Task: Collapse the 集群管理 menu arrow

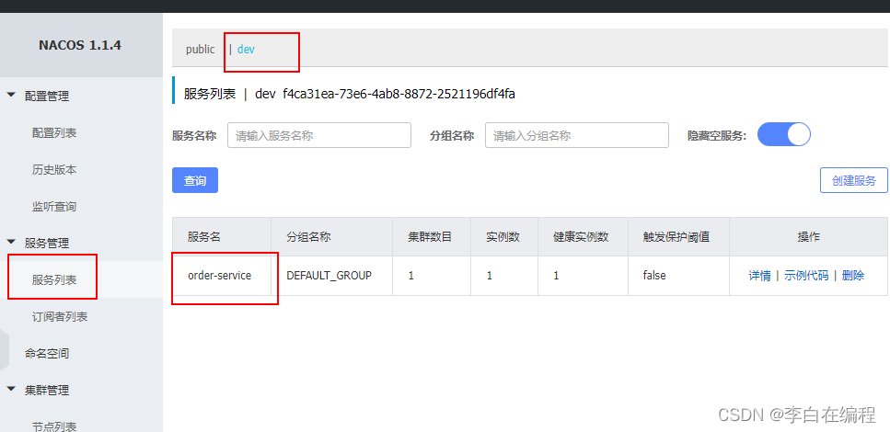Action: click(11, 390)
